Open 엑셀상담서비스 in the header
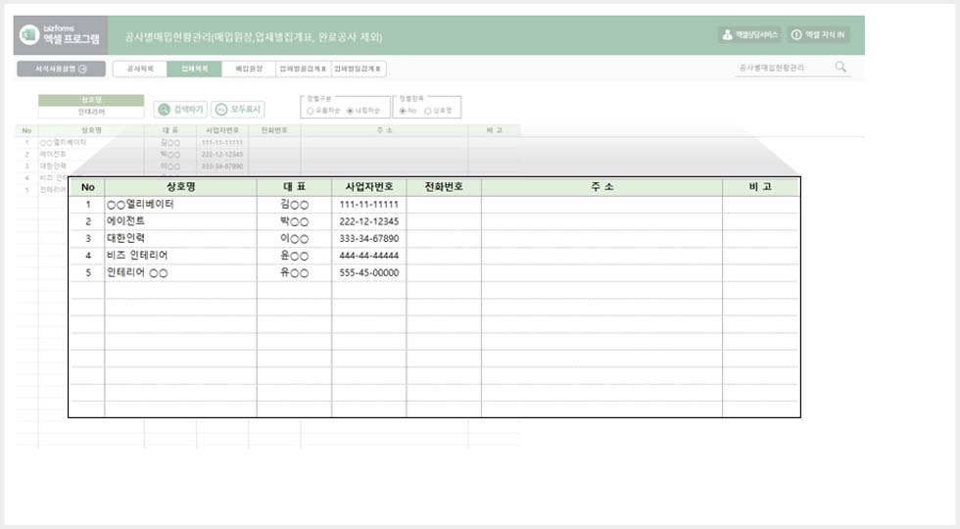This screenshot has width=960, height=529. click(750, 35)
